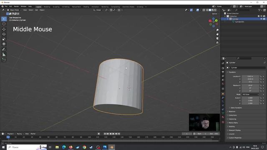Toggle Collection visibility eye in outliner

[x=262, y=16]
